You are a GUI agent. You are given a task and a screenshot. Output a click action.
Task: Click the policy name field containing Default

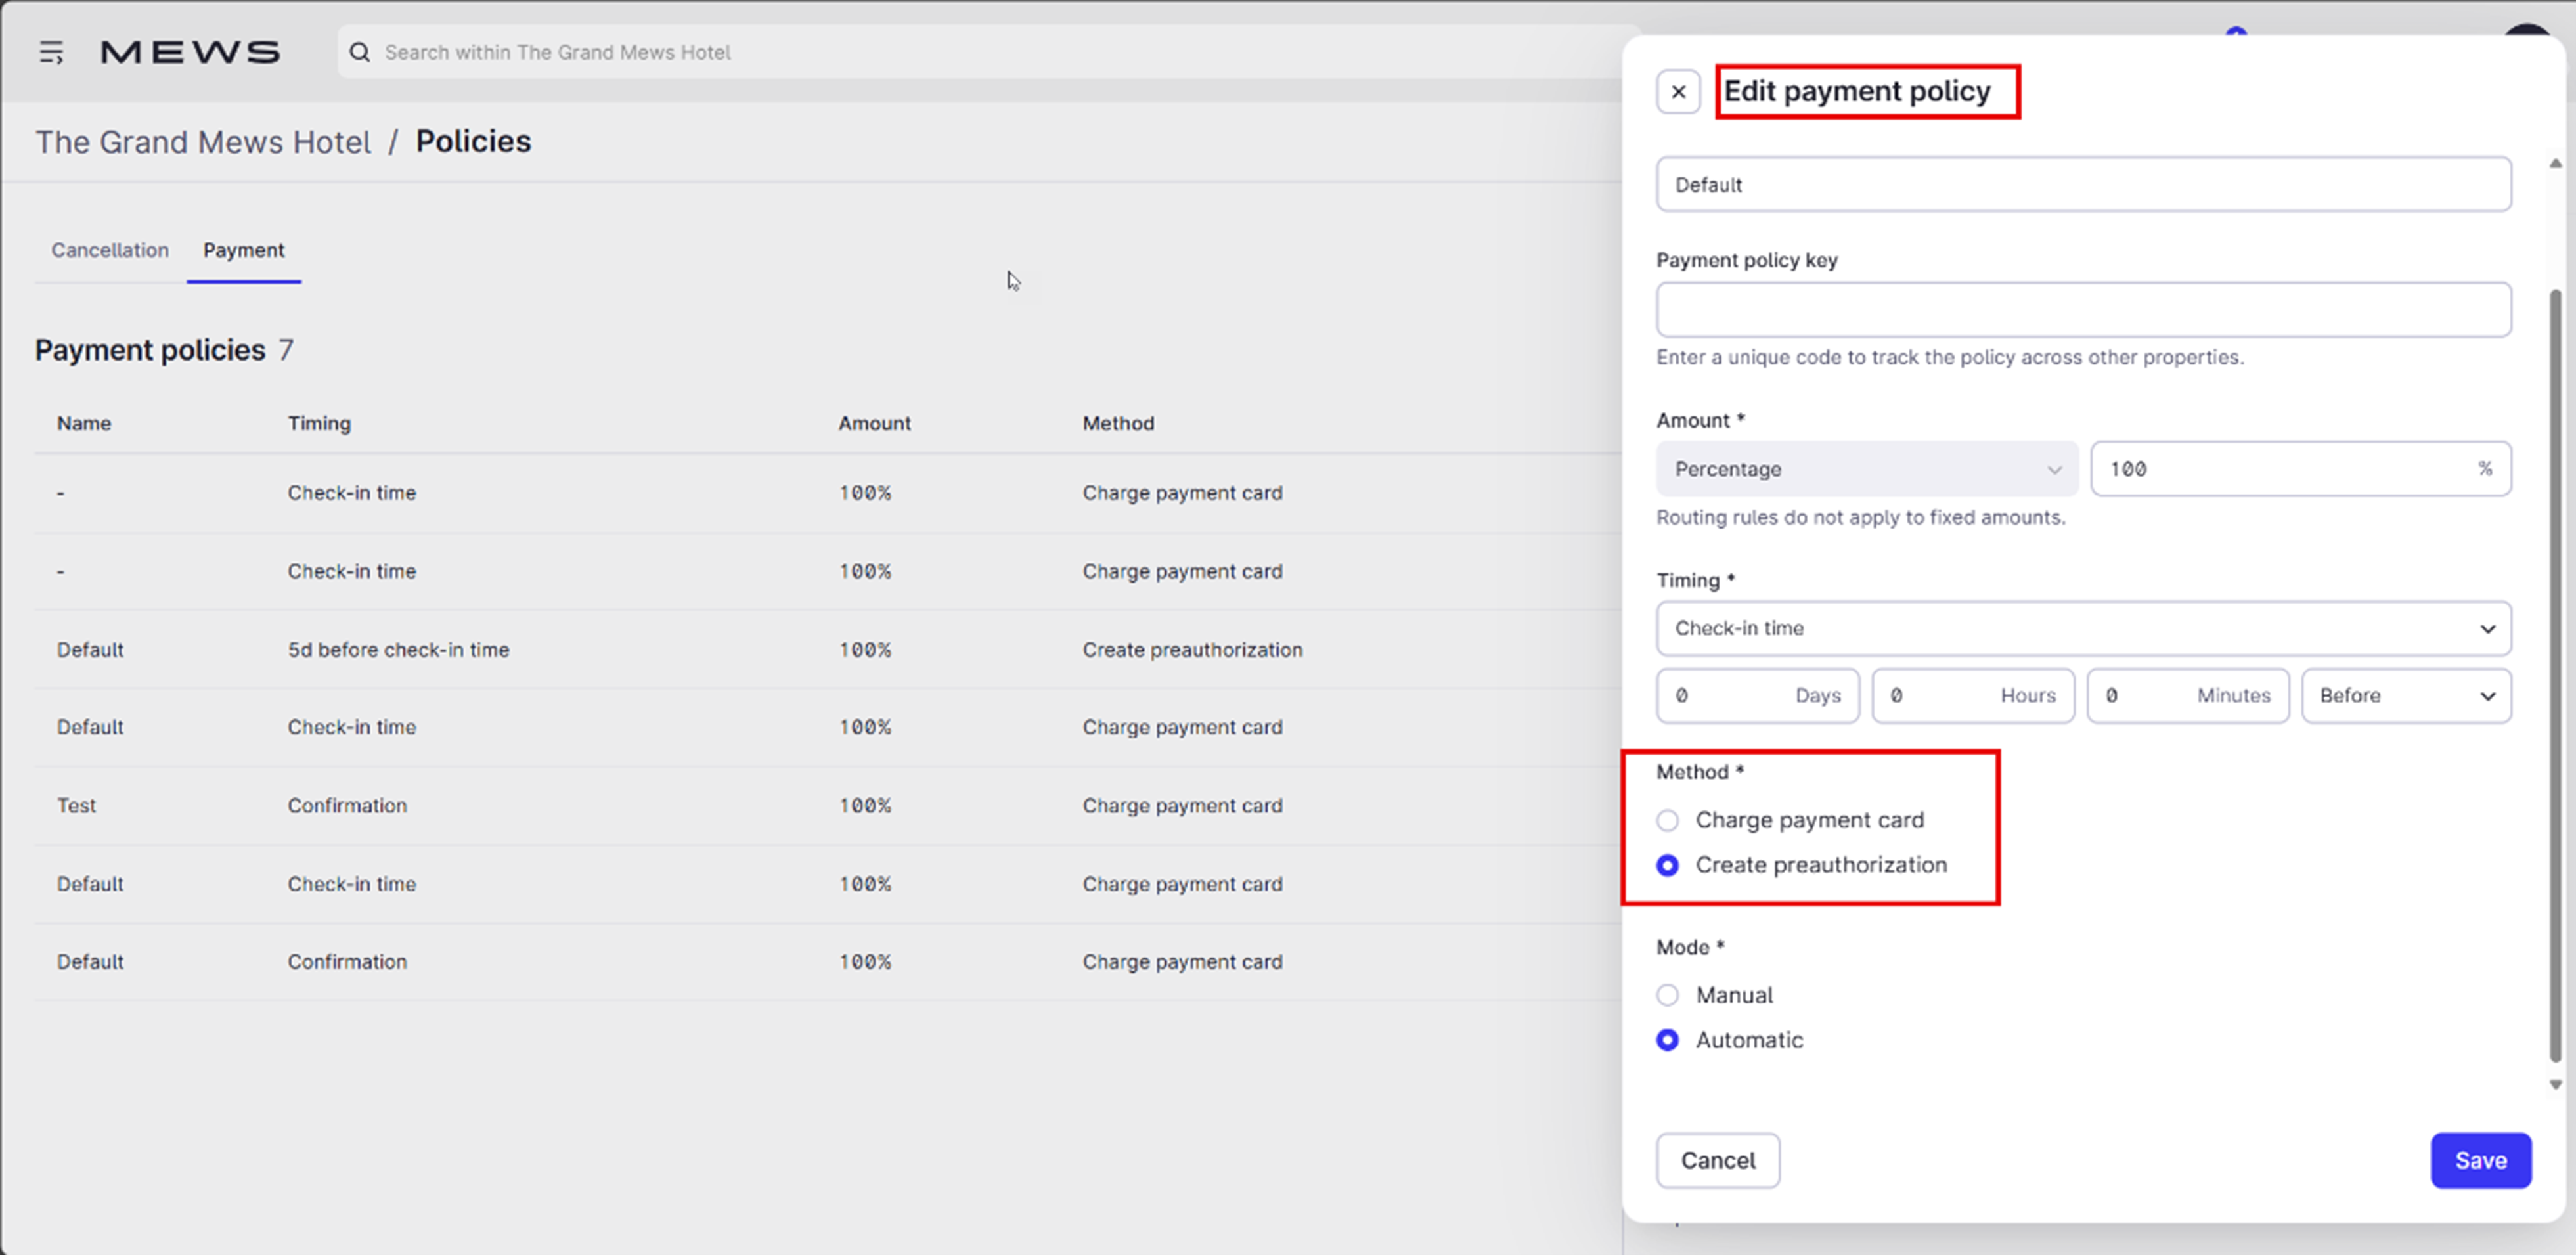pyautogui.click(x=2083, y=184)
